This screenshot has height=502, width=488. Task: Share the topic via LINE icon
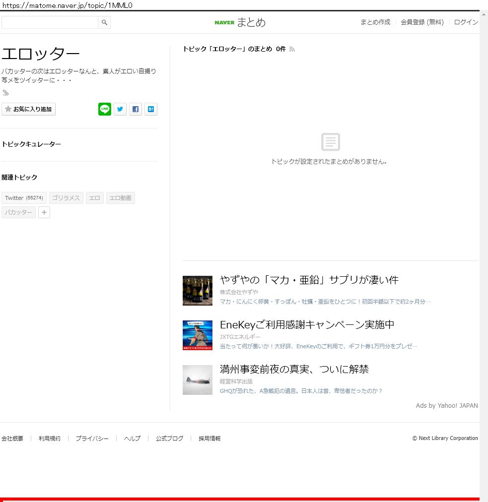(105, 109)
